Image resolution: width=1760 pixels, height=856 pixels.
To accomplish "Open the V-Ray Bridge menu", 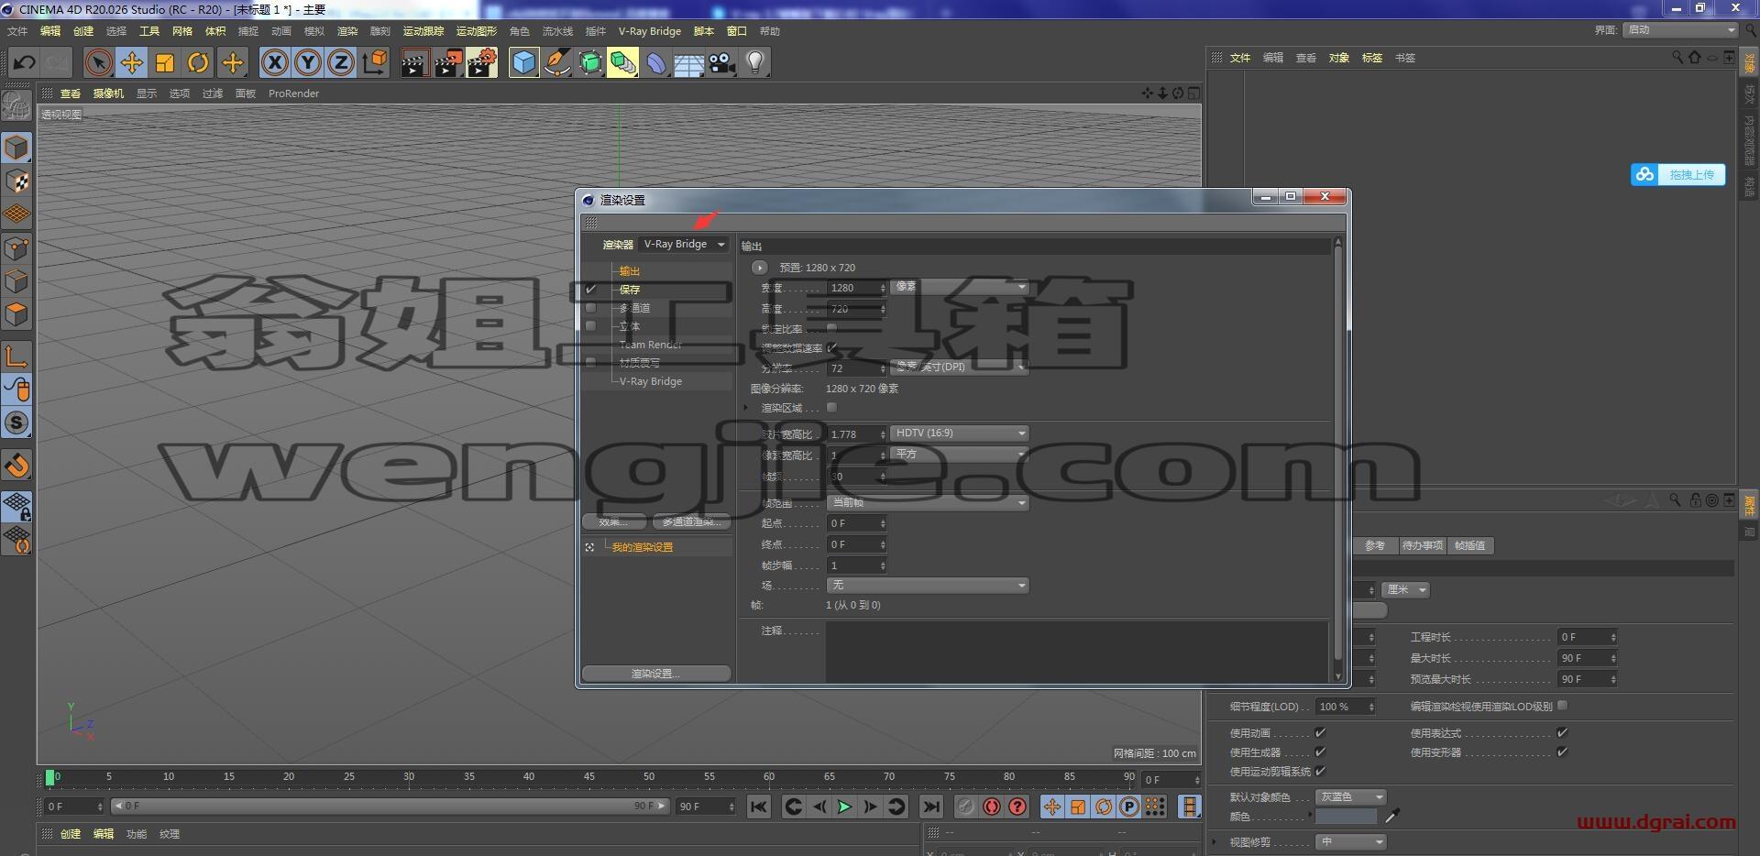I will [x=650, y=31].
